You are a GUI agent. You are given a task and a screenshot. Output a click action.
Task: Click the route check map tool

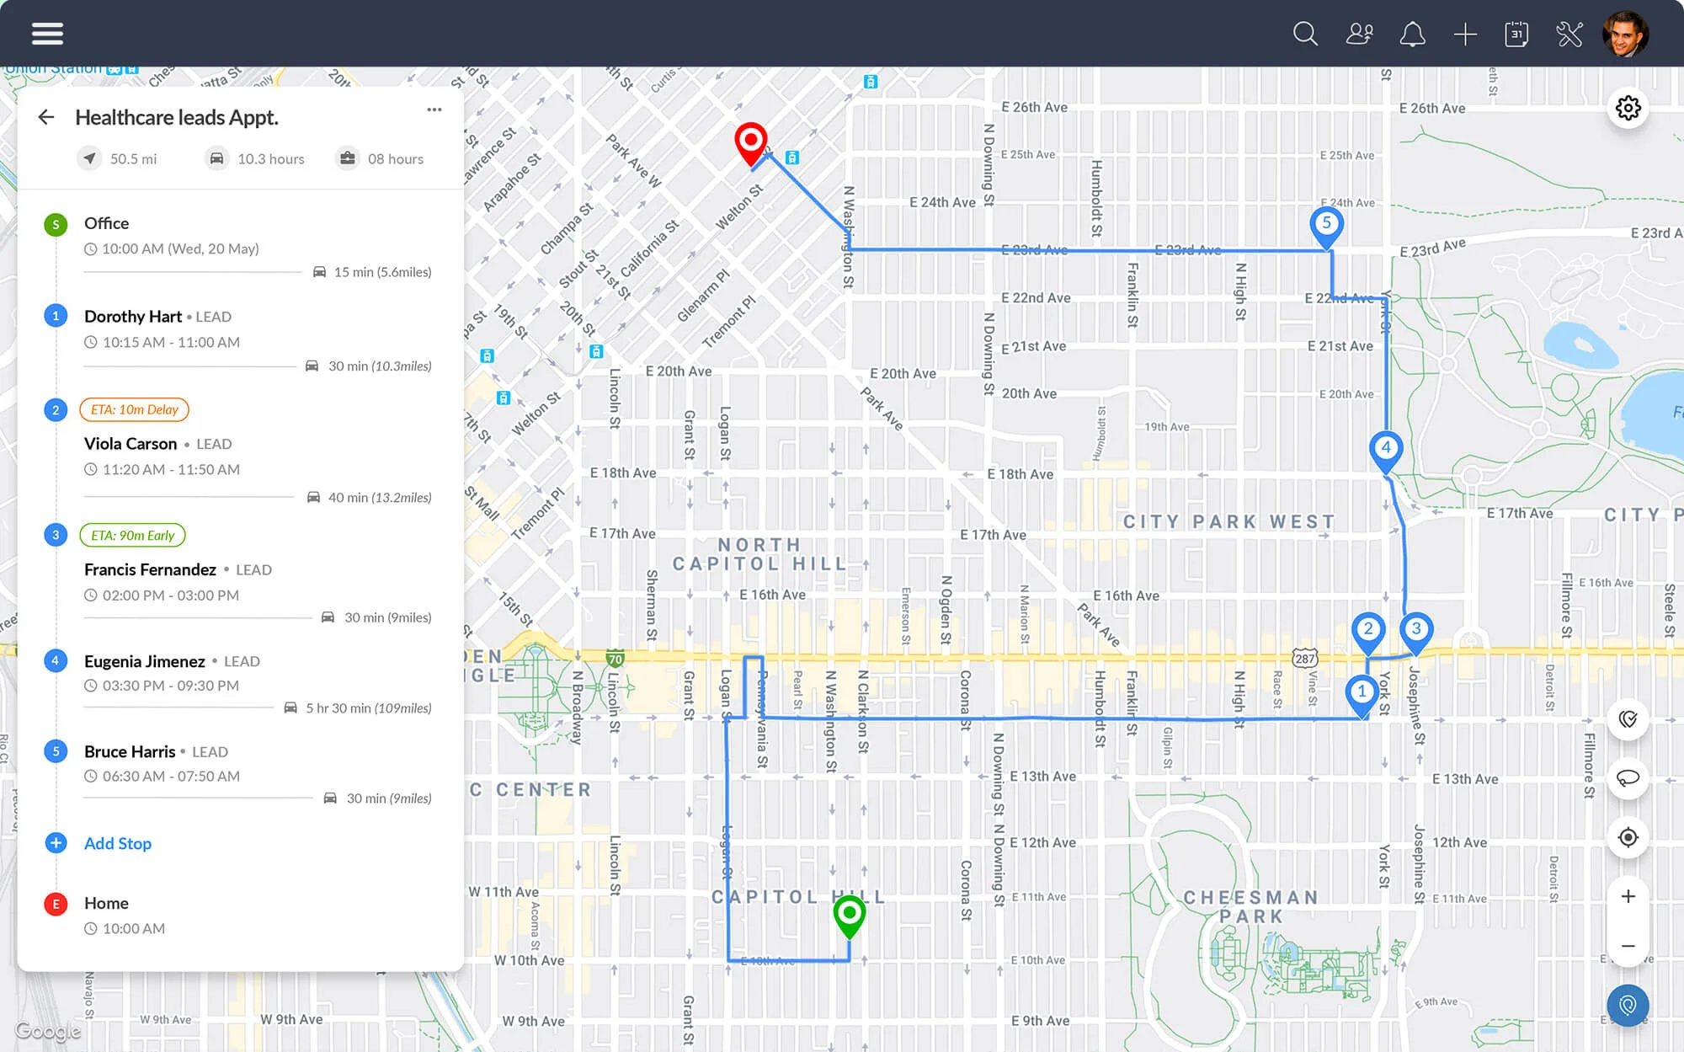(1628, 718)
